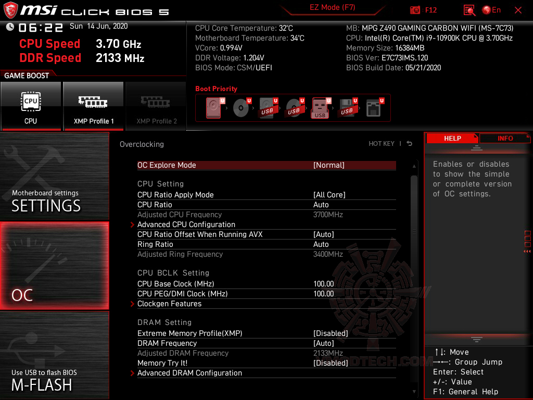The width and height of the screenshot is (533, 400).
Task: Click the CPU Core Temperature reading
Action: tap(244, 28)
